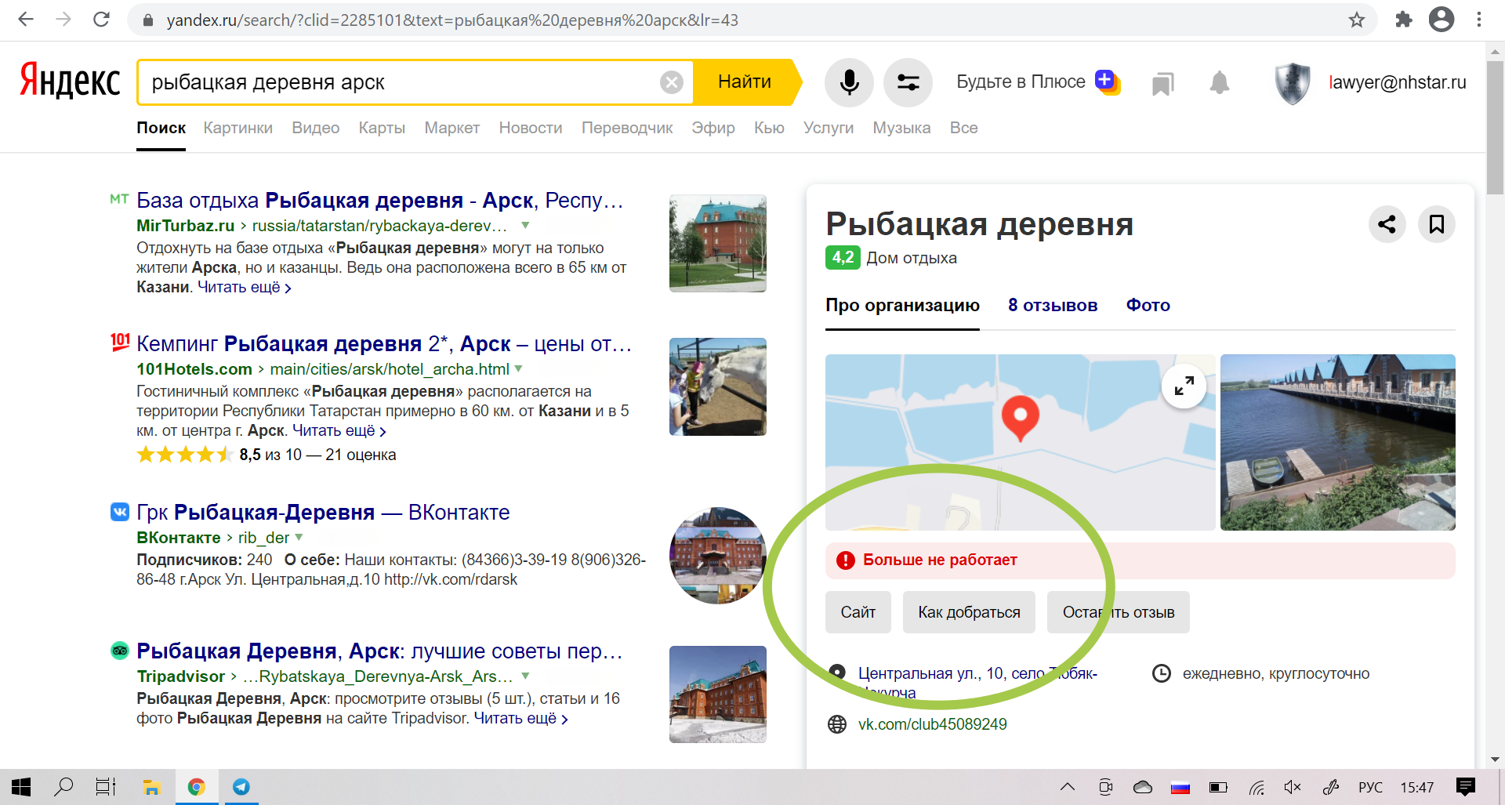
Task: Open vk.com/club45089249 link
Action: pos(932,724)
